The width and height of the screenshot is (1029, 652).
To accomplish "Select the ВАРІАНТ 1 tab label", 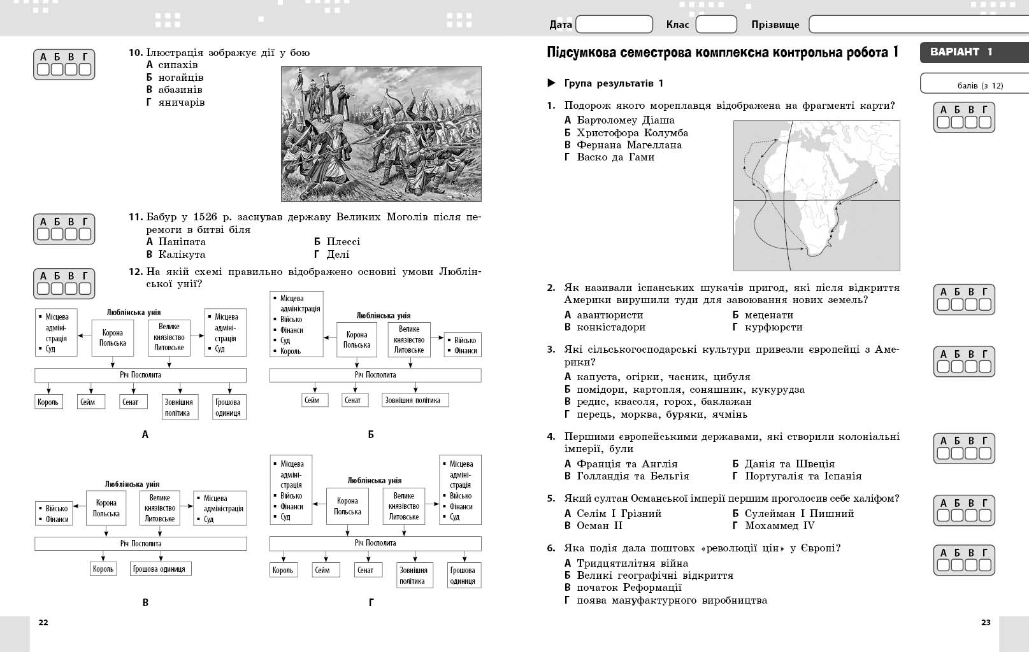I will [961, 52].
